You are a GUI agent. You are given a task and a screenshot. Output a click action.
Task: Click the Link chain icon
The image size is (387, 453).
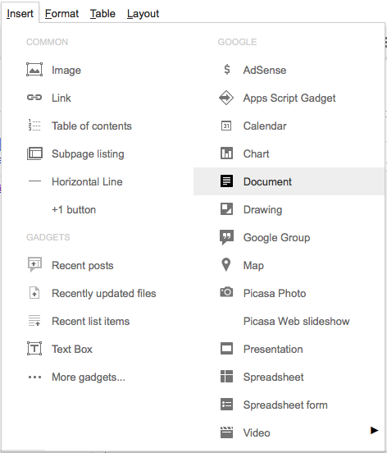[x=34, y=98]
